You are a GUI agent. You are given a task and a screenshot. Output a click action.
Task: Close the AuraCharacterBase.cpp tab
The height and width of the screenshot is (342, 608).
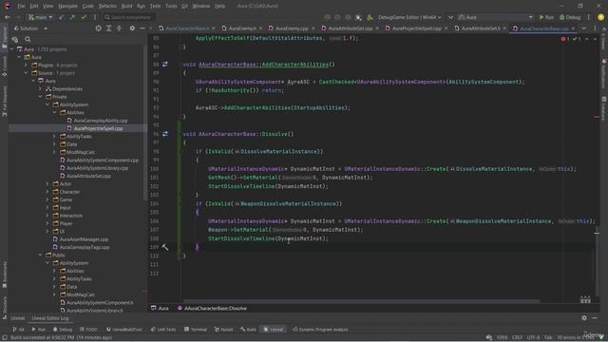click(573, 28)
